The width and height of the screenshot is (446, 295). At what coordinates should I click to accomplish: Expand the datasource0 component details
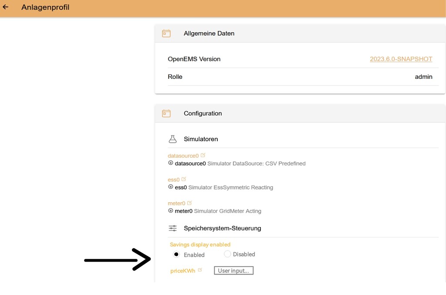170,163
